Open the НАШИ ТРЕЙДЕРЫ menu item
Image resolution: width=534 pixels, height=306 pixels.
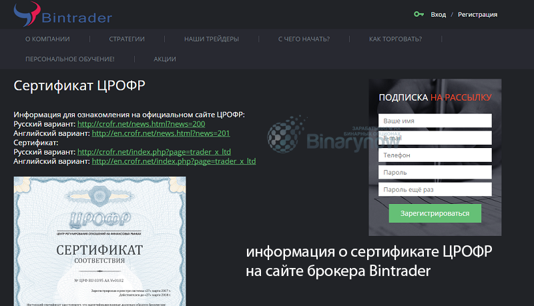(212, 39)
